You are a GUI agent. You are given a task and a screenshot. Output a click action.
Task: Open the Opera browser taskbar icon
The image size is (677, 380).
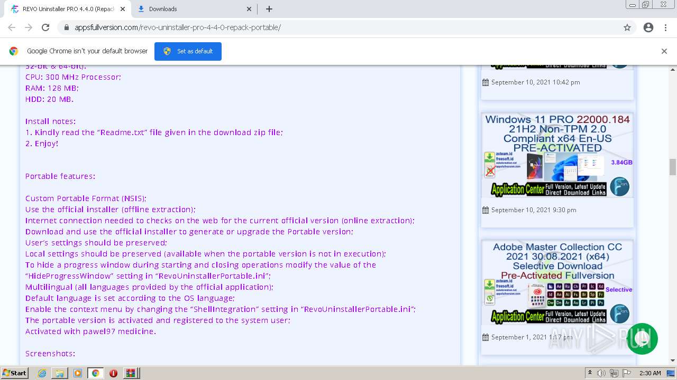tap(113, 373)
